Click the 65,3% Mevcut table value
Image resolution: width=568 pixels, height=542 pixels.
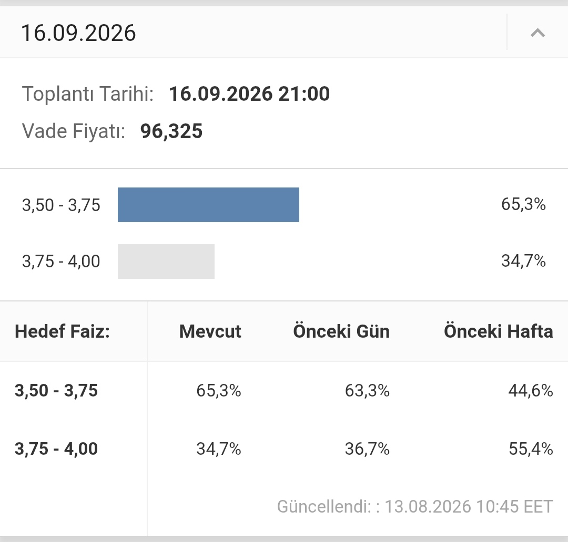[x=219, y=390]
